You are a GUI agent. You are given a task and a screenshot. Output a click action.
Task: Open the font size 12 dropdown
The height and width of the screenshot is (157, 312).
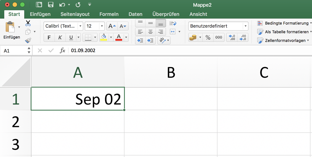point(102,26)
